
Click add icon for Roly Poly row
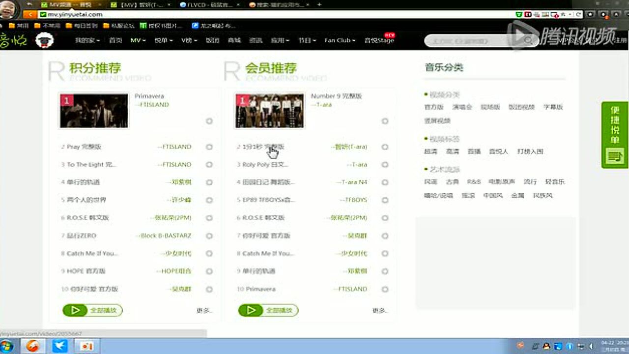click(x=385, y=165)
